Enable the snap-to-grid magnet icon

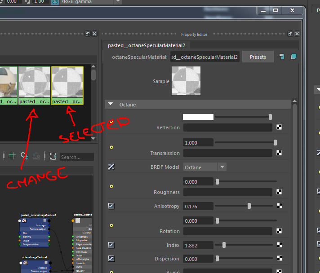[x=24, y=156]
